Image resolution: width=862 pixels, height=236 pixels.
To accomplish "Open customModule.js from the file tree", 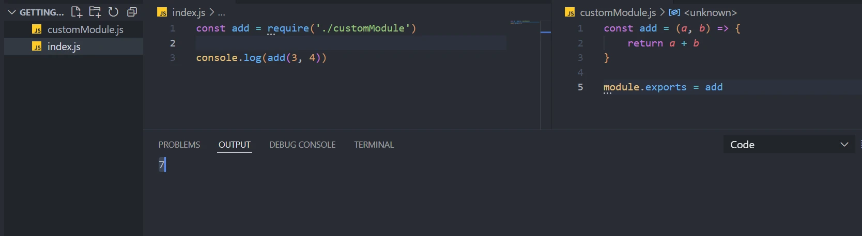I will [85, 30].
